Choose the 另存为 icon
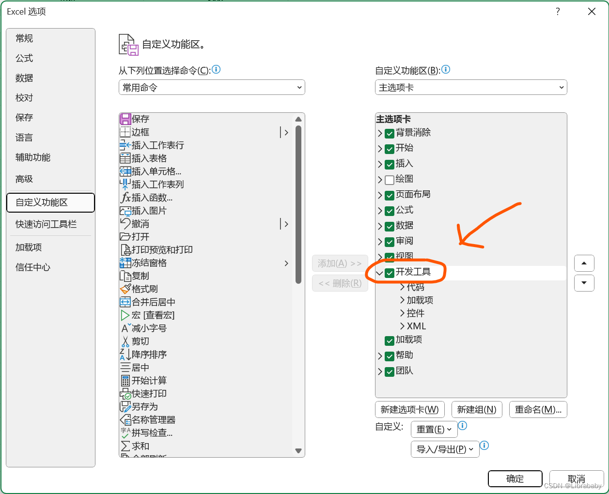 [x=125, y=406]
